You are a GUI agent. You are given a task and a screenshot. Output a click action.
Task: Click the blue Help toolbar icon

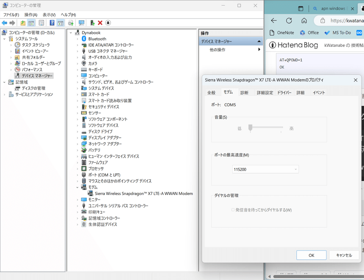(x=52, y=23)
